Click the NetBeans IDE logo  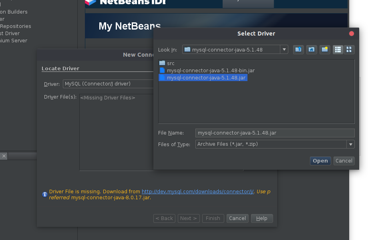(126, 2)
